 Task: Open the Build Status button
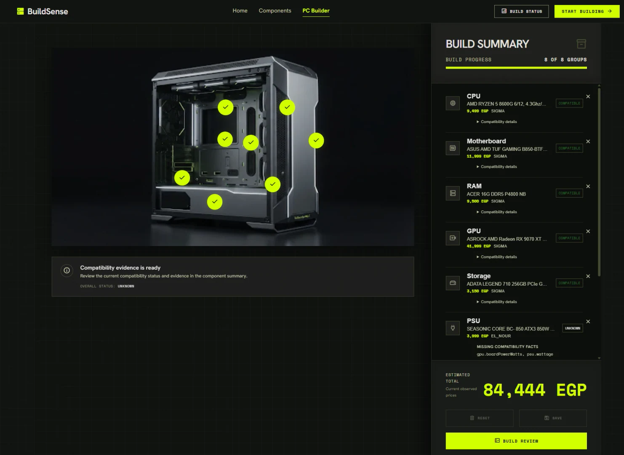pos(521,11)
